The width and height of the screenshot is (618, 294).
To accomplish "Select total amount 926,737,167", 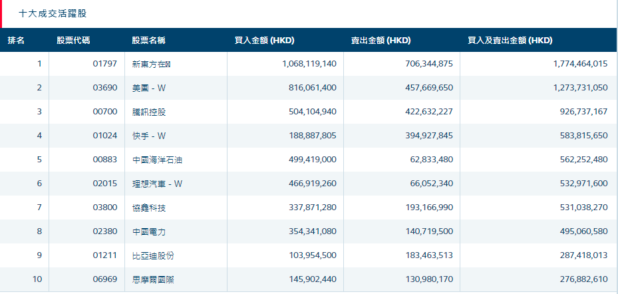I will [583, 112].
